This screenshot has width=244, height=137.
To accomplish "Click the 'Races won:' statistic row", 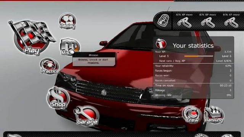I will pyautogui.click(x=193, y=75).
